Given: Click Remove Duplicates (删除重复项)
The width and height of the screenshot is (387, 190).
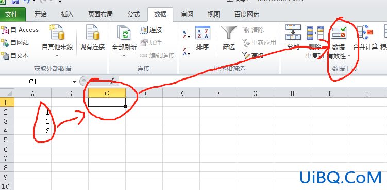Looking at the screenshot, I should click(x=315, y=42).
